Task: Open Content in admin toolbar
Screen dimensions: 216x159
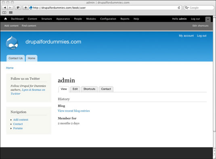Action: point(32,19)
